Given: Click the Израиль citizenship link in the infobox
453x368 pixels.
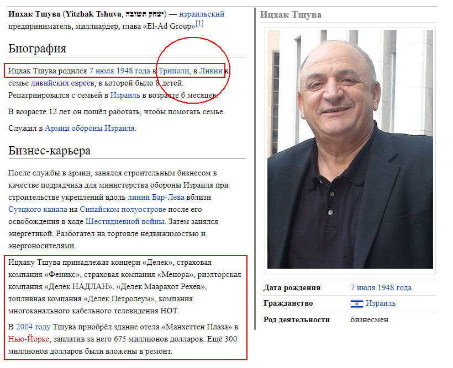Looking at the screenshot, I should pyautogui.click(x=381, y=303).
